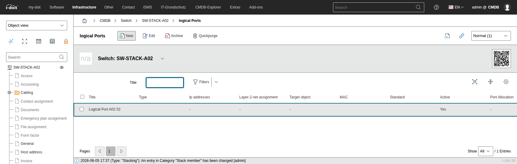This screenshot has width=517, height=164.
Task: Click the Filters button
Action: coord(201,82)
